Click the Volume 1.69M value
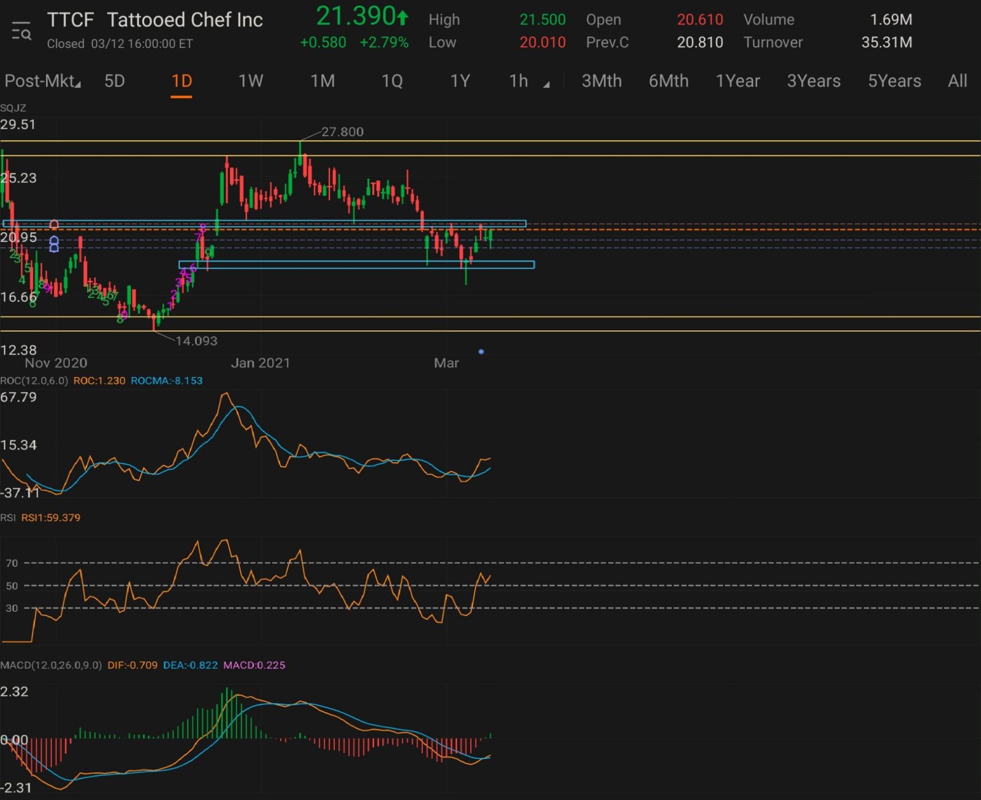981x800 pixels. click(x=891, y=20)
